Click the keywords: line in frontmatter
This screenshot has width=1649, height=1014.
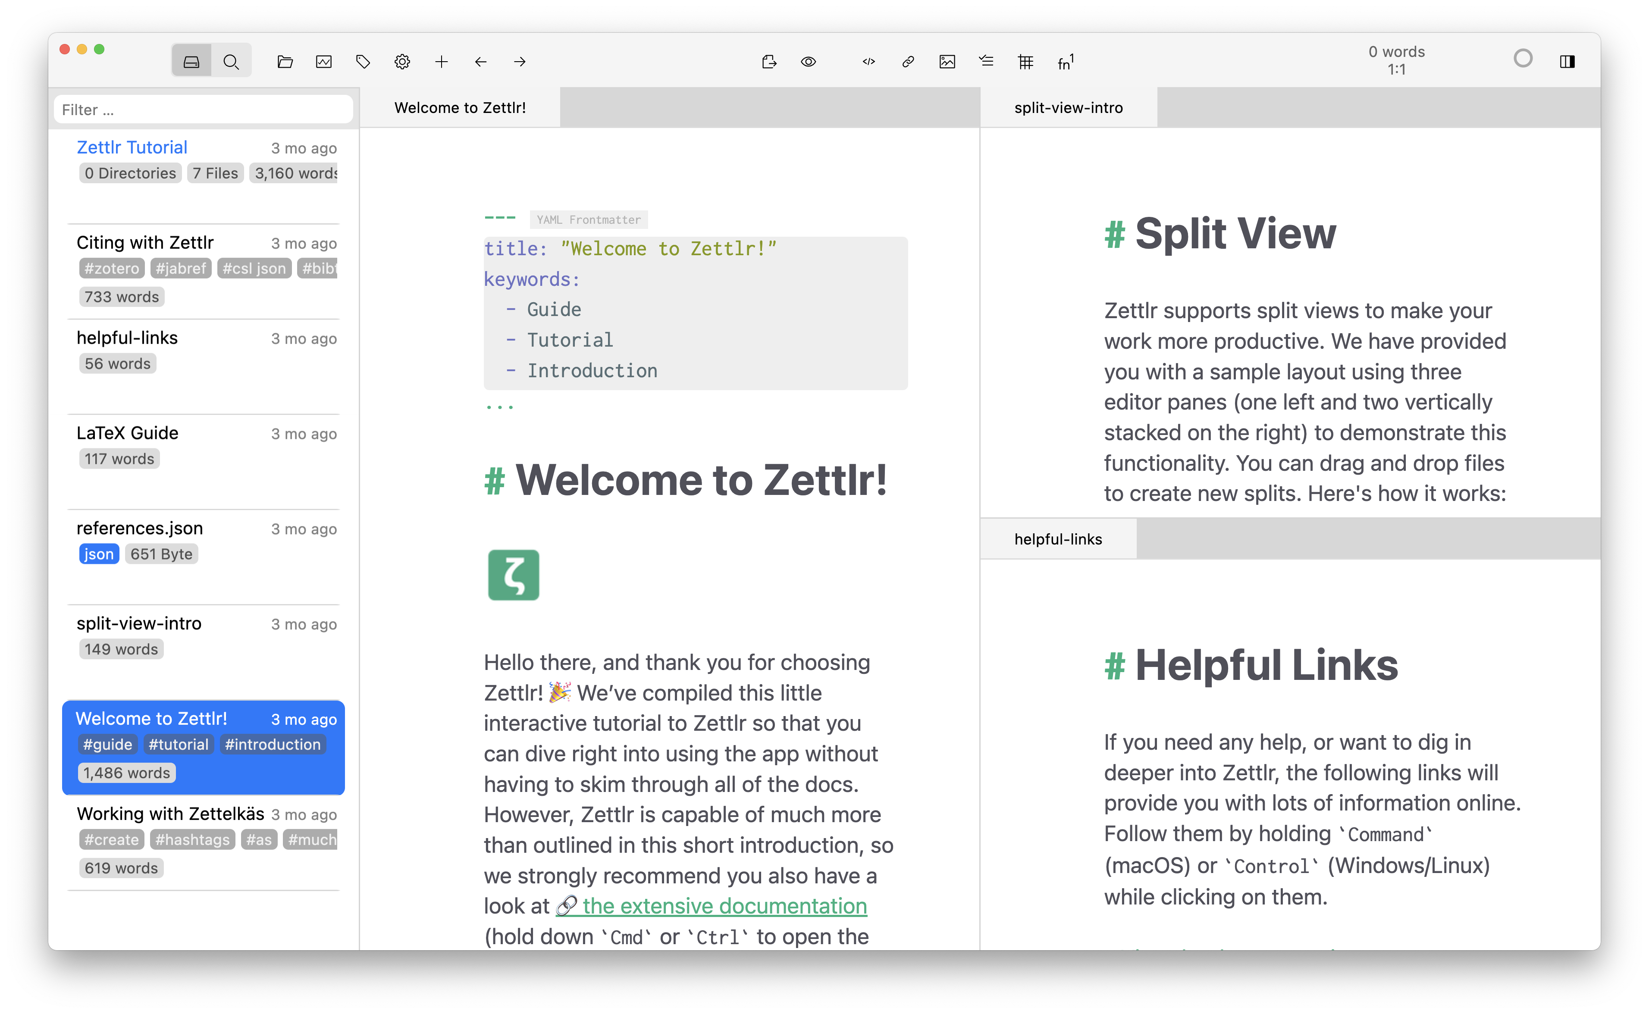click(x=531, y=279)
